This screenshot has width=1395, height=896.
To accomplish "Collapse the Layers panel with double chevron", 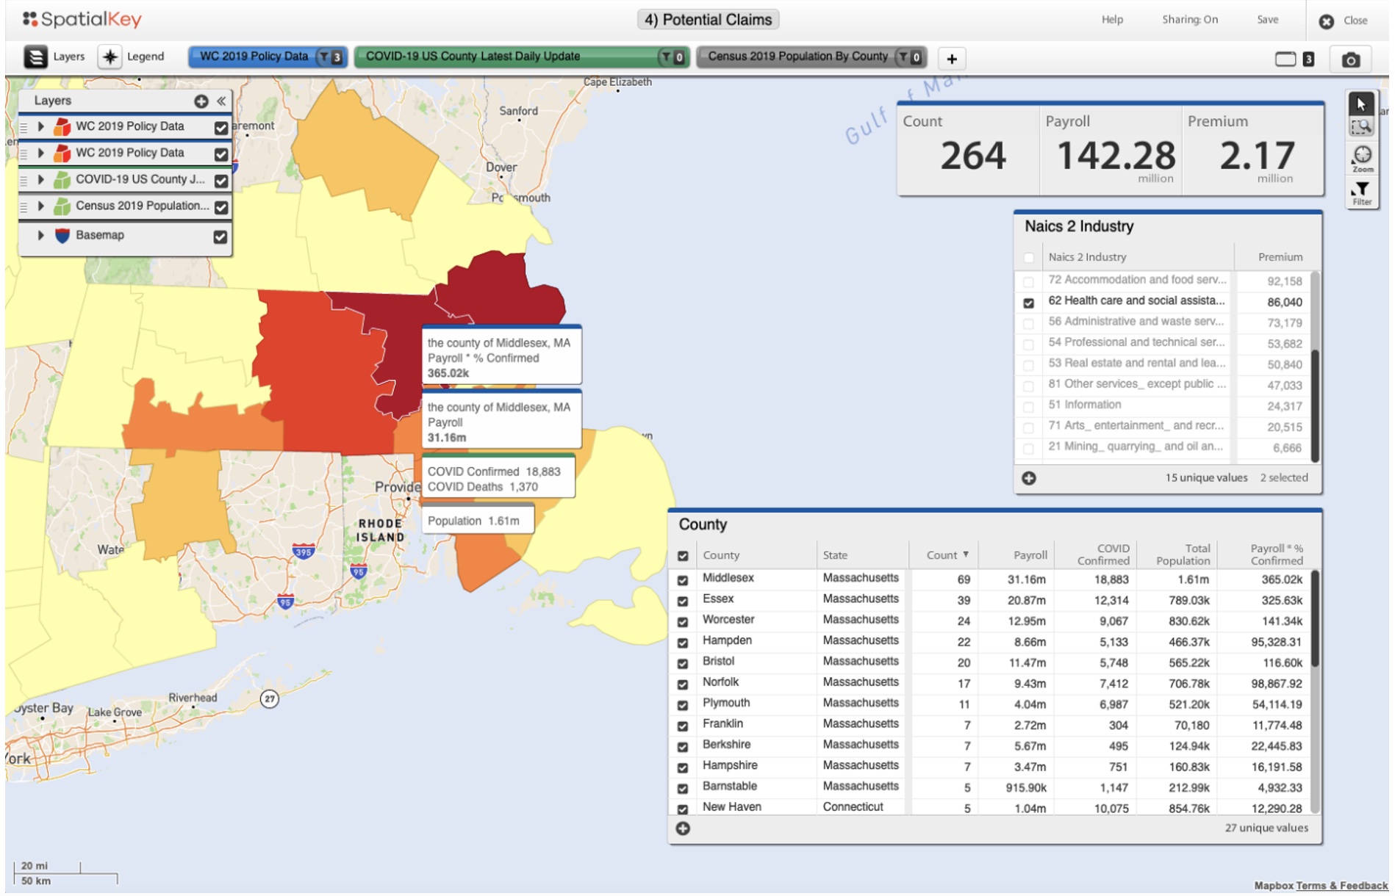I will click(x=221, y=101).
